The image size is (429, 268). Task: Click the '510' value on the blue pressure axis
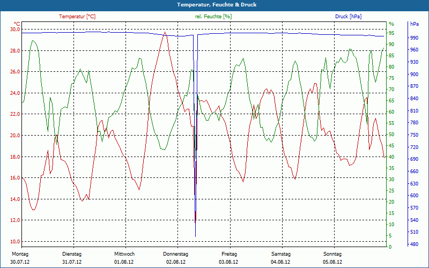point(414,232)
